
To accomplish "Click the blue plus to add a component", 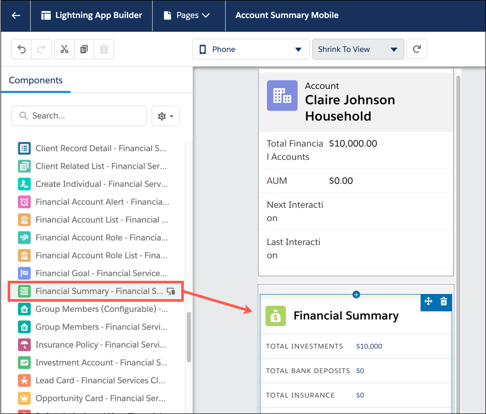I will click(356, 294).
